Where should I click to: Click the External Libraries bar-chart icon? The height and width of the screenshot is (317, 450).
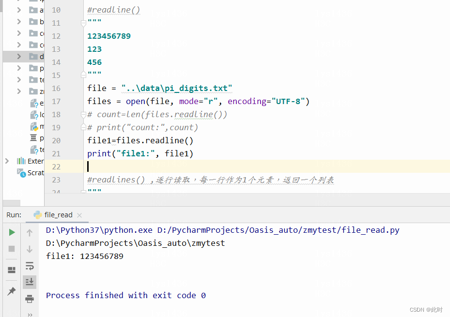point(21,161)
